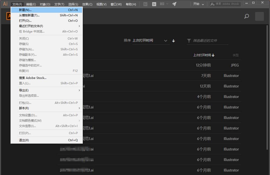Toggle the sort direction arrow icon
Viewport: 270px width, 175px height.
pyautogui.click(x=173, y=41)
